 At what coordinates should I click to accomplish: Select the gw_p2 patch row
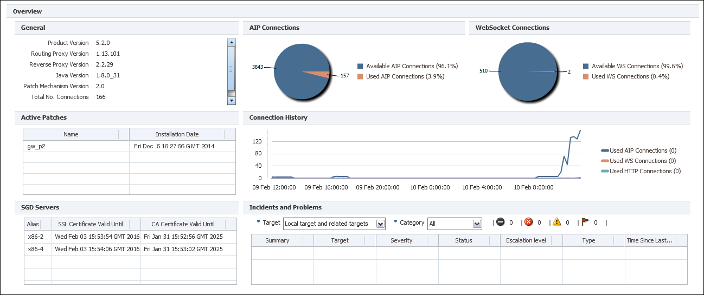(129, 146)
